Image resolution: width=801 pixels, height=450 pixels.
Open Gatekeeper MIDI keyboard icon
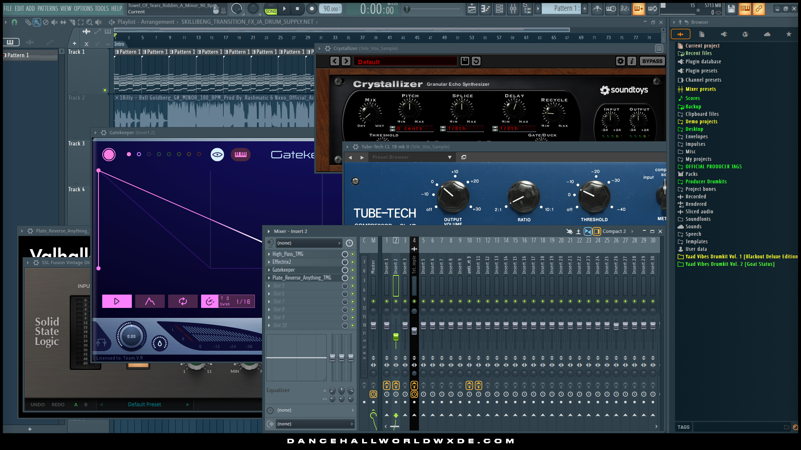point(240,155)
